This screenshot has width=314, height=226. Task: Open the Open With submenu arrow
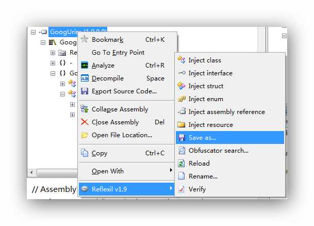pos(171,170)
